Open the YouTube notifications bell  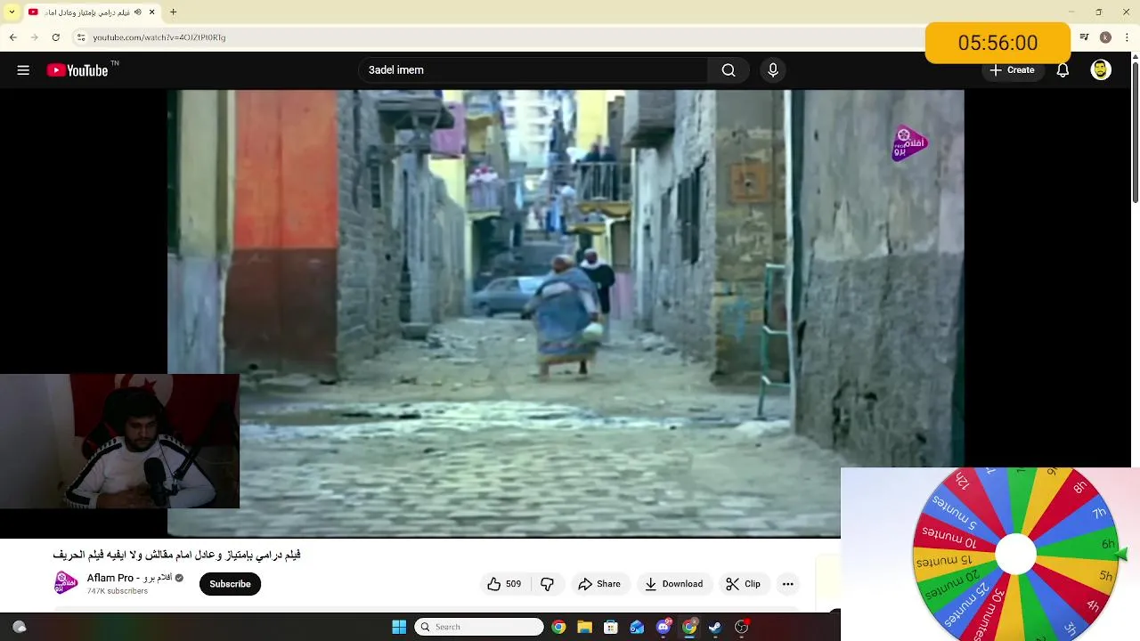(1063, 70)
